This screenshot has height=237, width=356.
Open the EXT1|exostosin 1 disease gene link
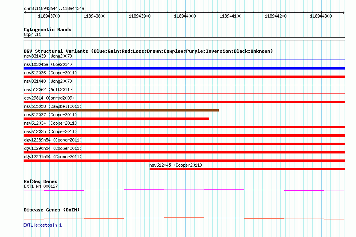pyautogui.click(x=42, y=225)
